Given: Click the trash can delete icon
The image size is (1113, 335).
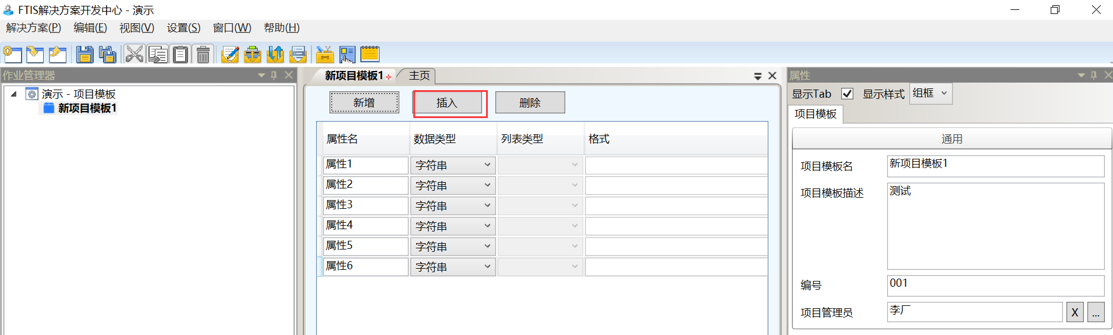Looking at the screenshot, I should click(203, 55).
